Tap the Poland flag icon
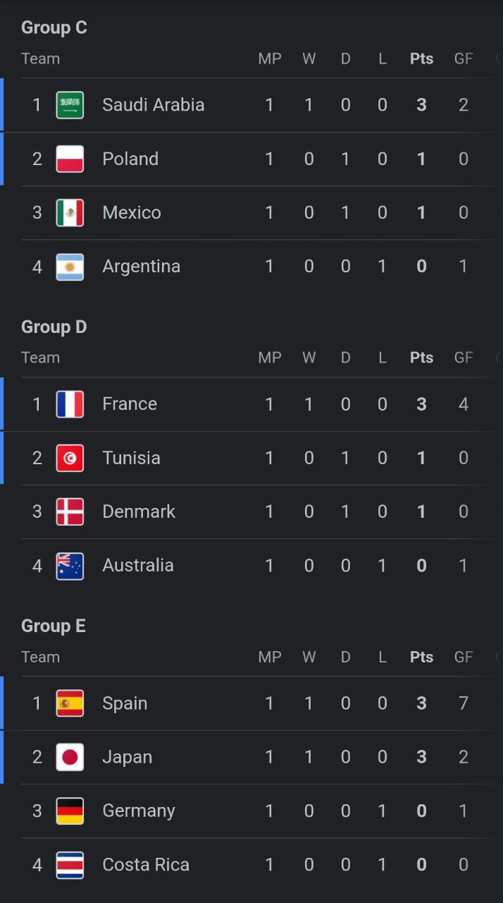 70,159
